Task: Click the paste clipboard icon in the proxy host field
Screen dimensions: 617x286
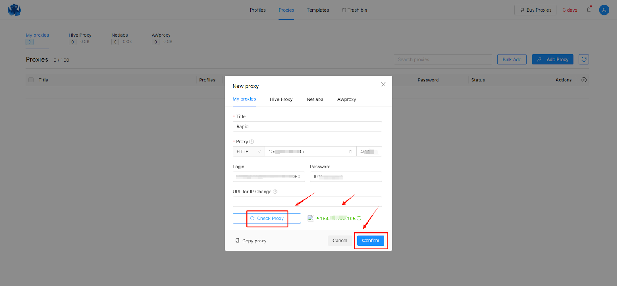Action: pos(351,151)
